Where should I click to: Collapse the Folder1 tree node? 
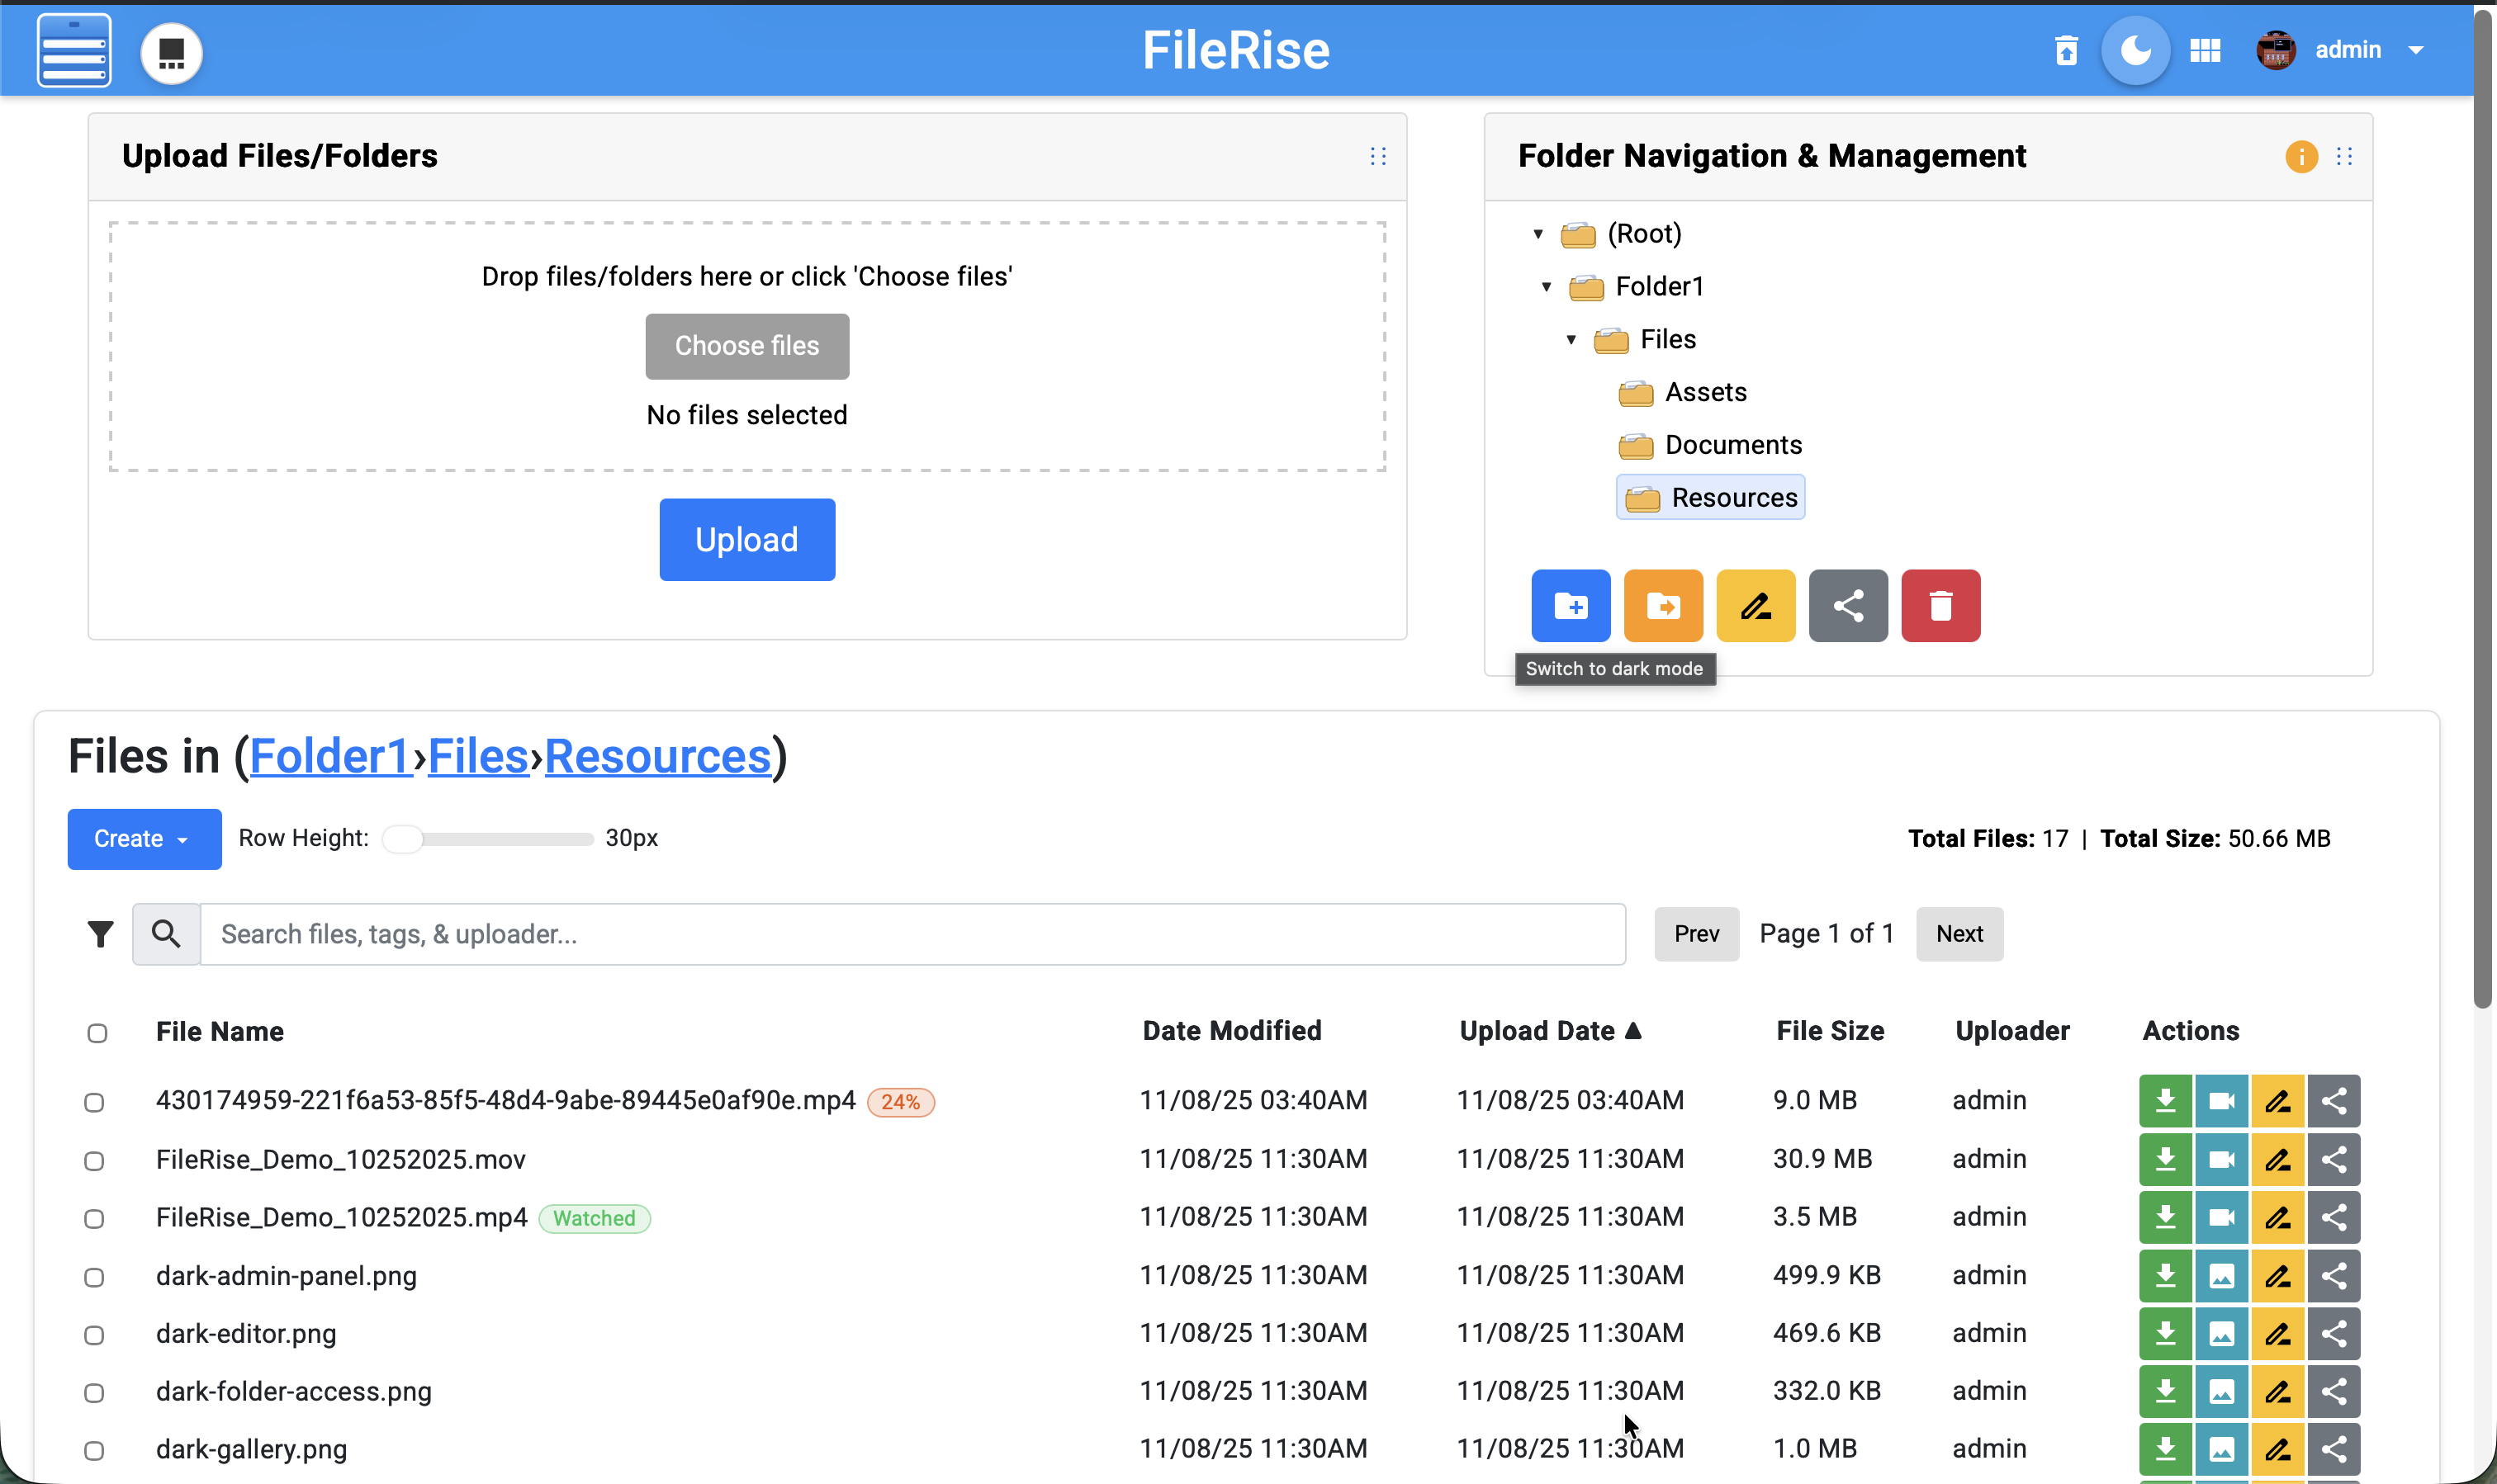[1547, 287]
